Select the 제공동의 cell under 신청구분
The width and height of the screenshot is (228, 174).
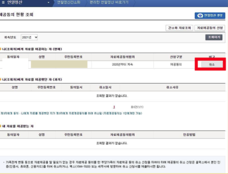pyautogui.click(x=176, y=64)
